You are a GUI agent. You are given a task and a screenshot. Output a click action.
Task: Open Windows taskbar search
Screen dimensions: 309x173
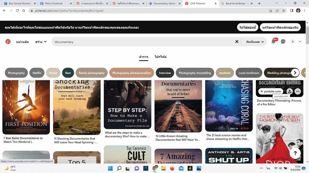[x=119, y=168]
